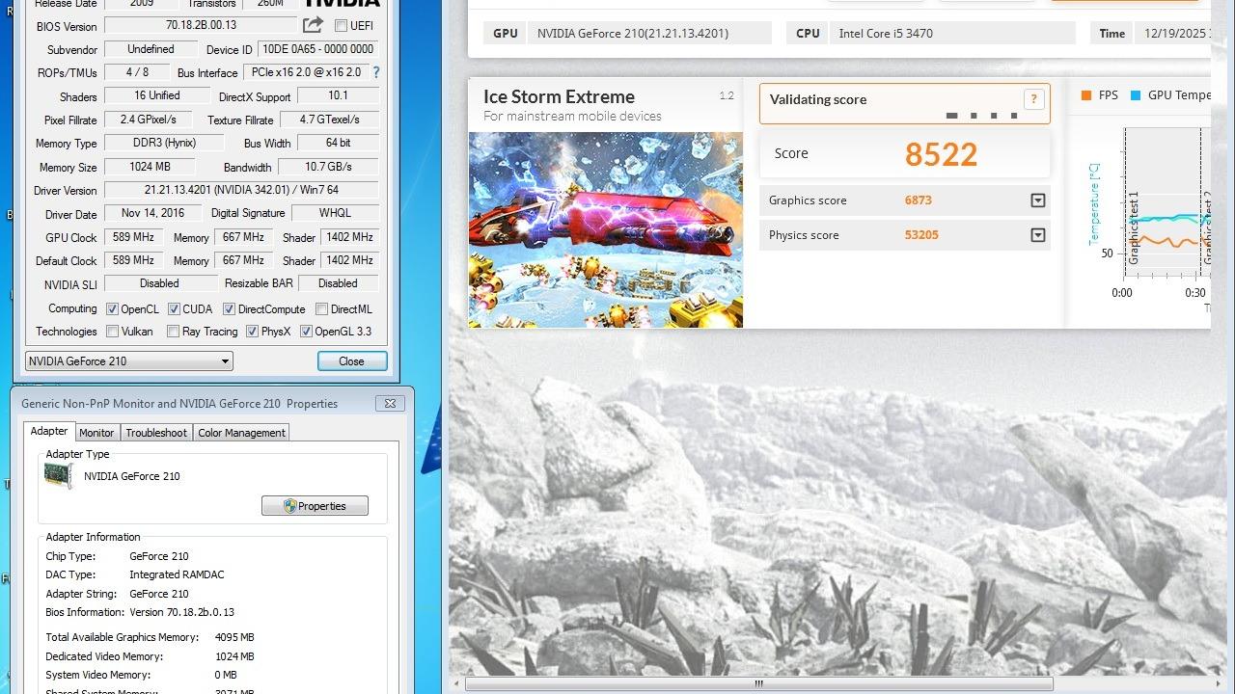Toggle the UEFI checkbox

click(x=341, y=26)
